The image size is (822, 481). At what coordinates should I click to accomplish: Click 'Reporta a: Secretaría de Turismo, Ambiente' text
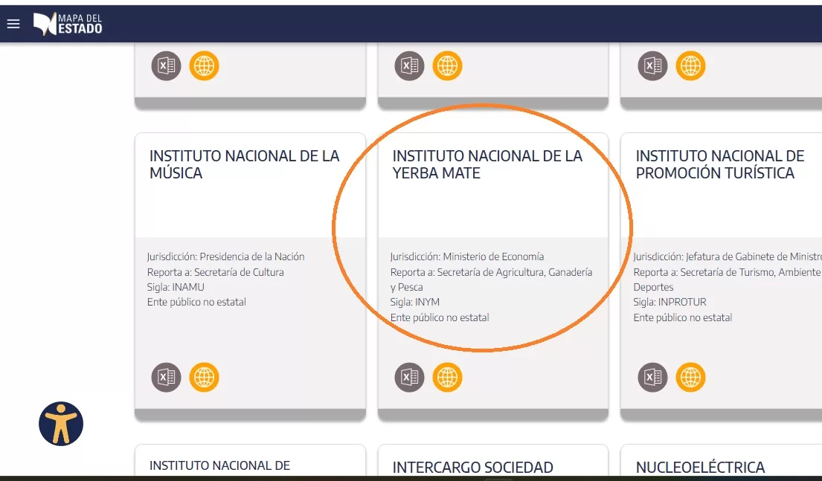click(x=728, y=272)
